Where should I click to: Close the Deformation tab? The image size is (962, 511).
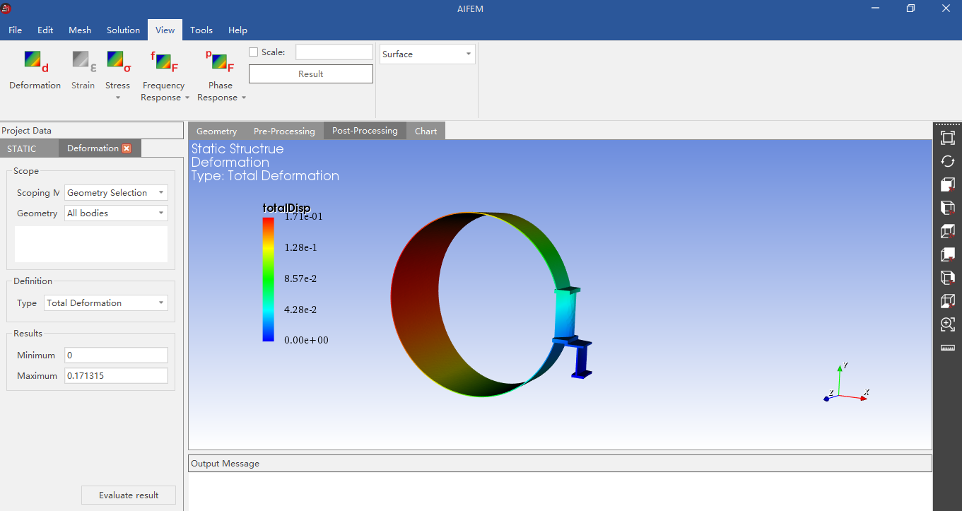tap(127, 148)
